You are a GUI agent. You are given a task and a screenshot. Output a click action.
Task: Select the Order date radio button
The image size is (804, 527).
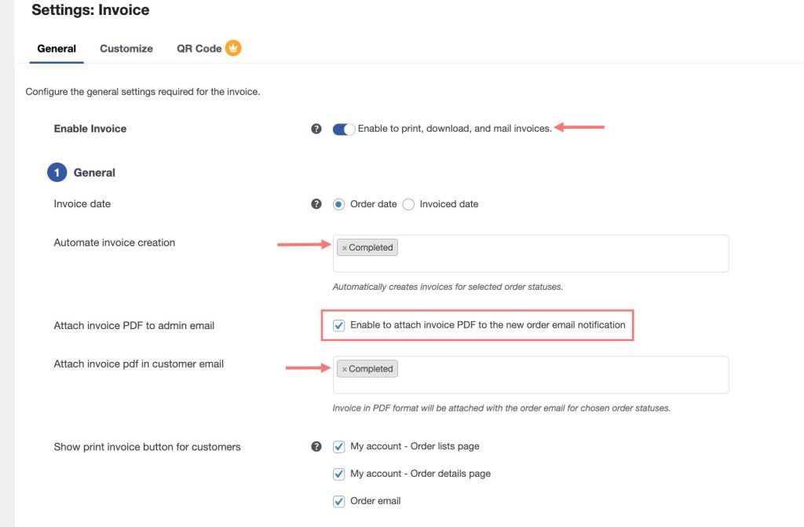click(x=338, y=203)
